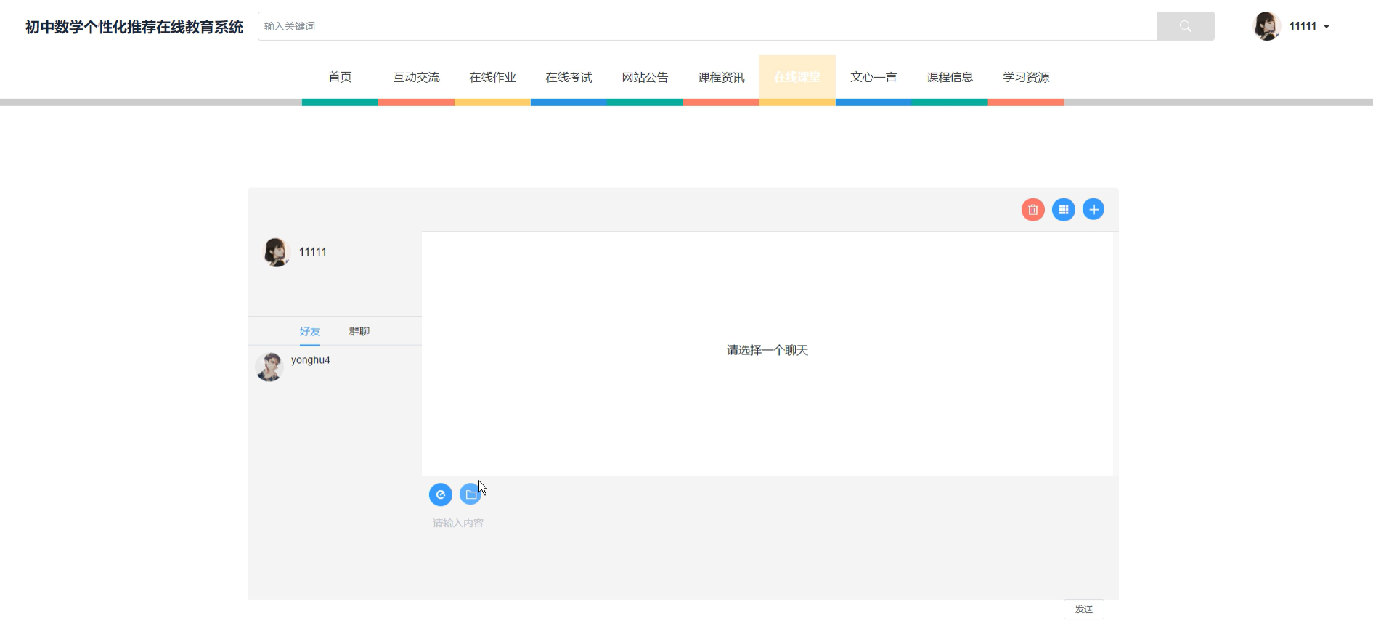Click the magnifier search button
This screenshot has width=1373, height=639.
pyautogui.click(x=1185, y=26)
